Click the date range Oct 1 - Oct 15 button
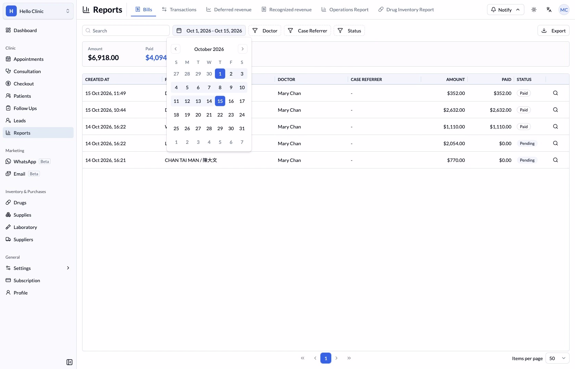 209,30
